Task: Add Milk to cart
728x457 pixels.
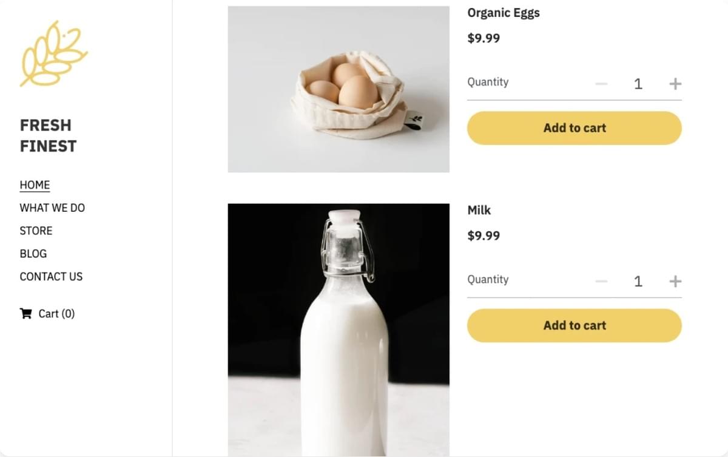Action: click(575, 325)
